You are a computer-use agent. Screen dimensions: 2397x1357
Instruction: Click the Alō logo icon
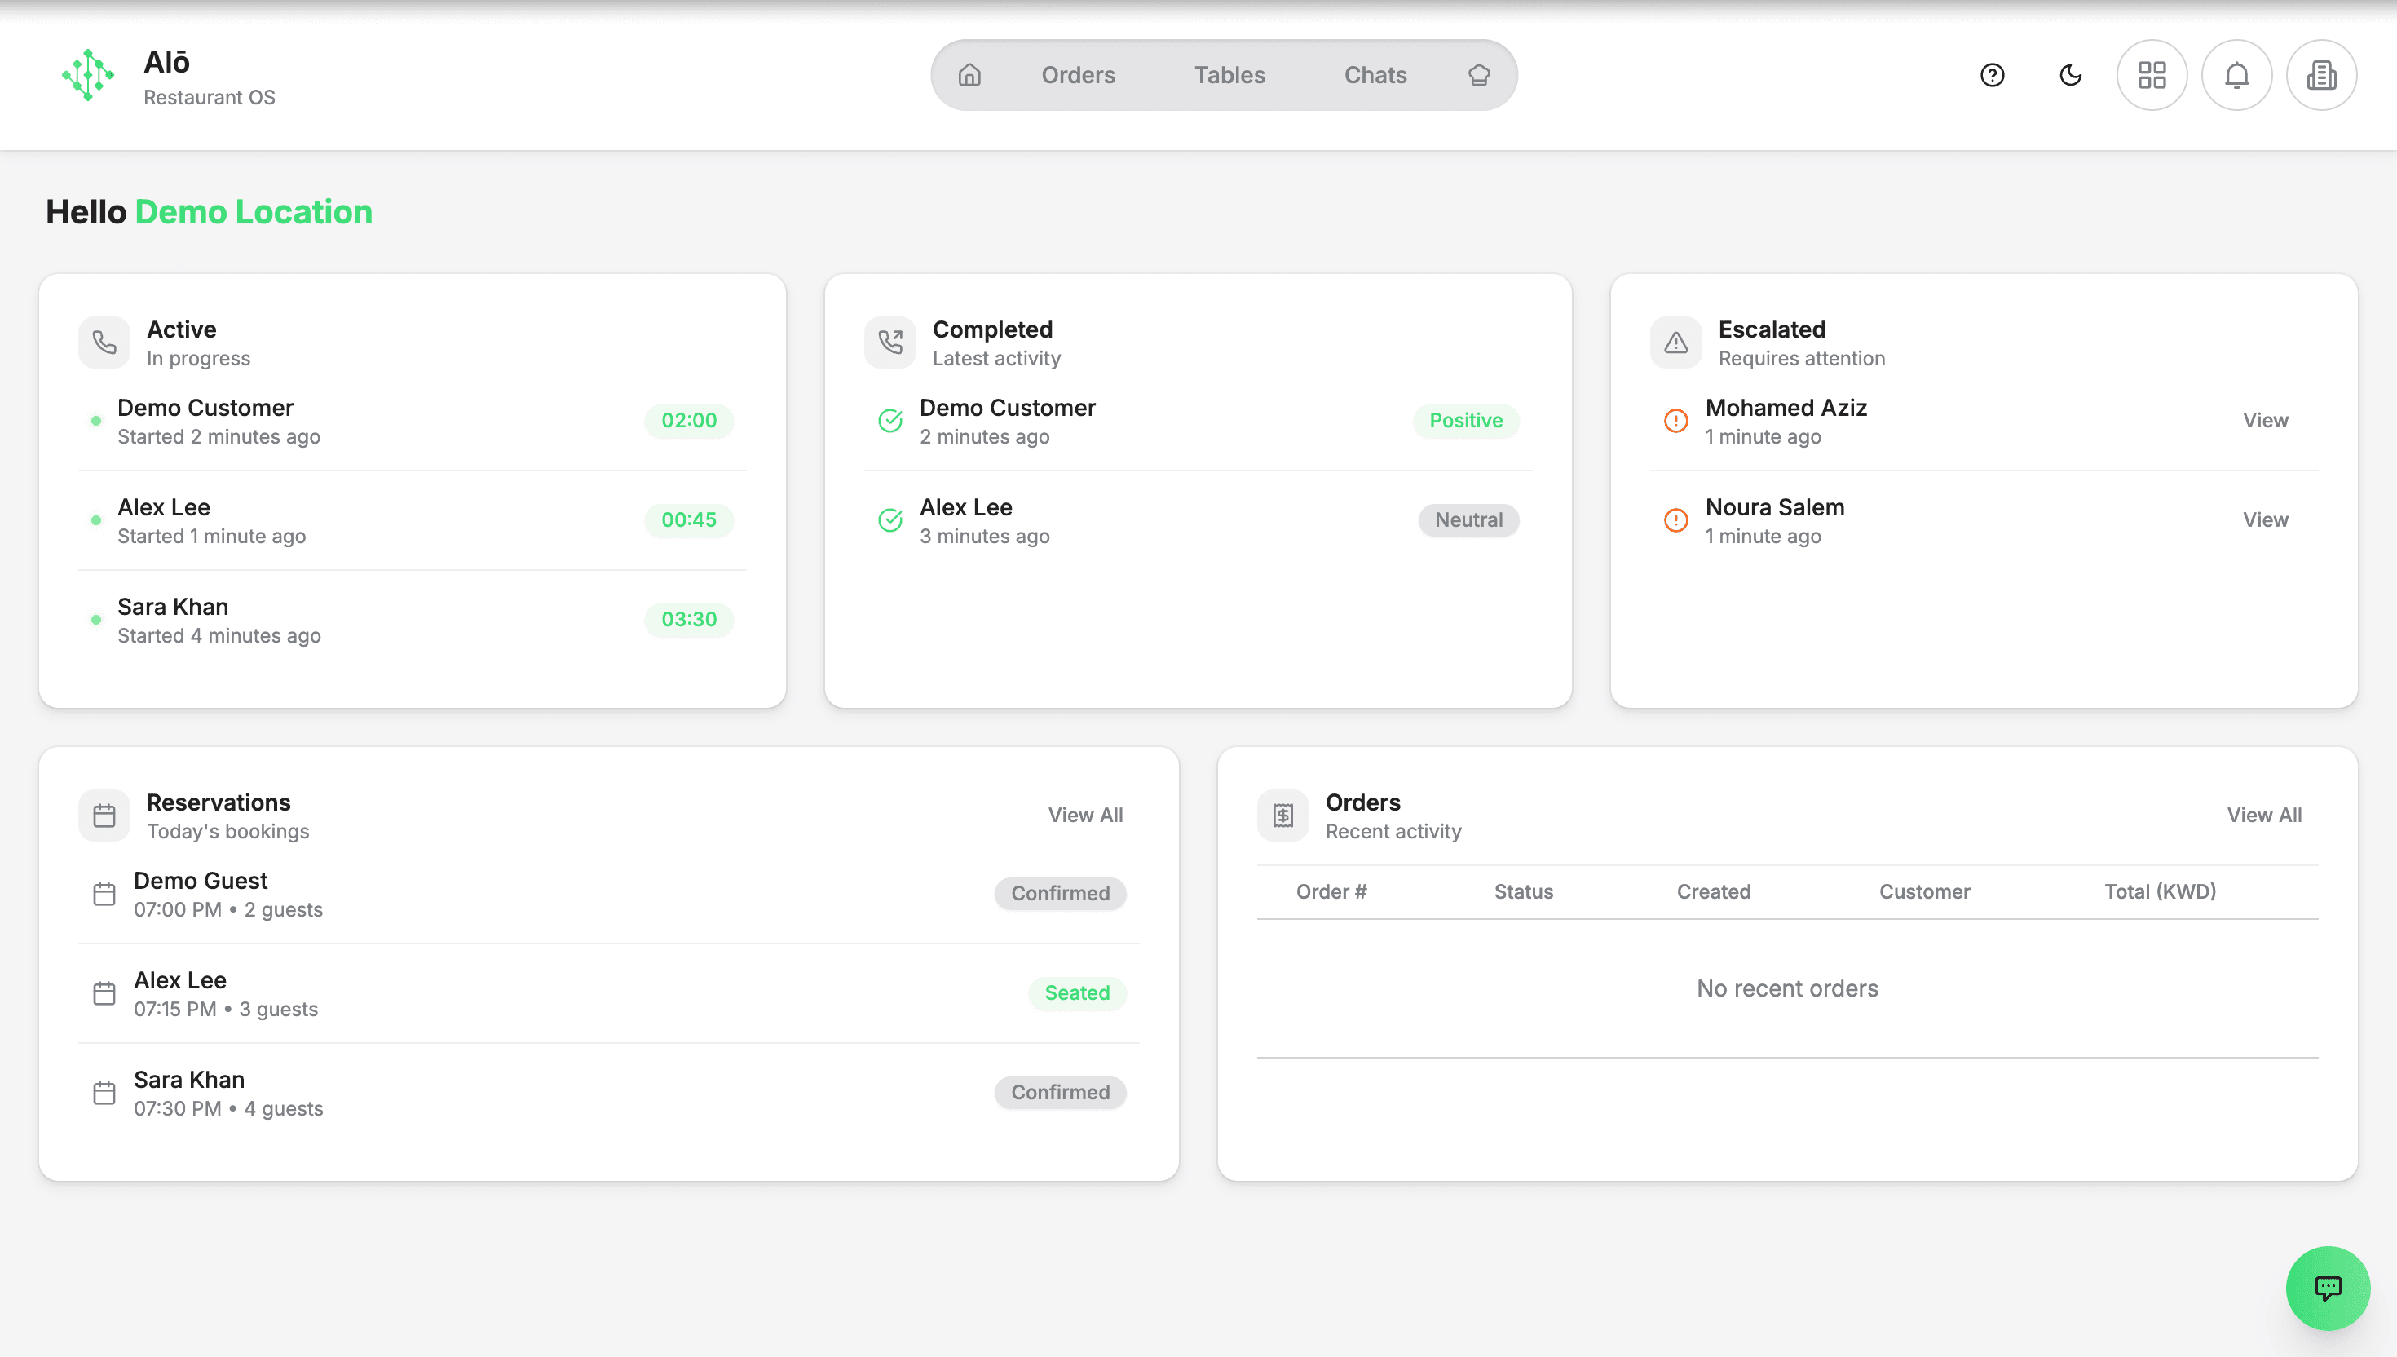coord(86,74)
